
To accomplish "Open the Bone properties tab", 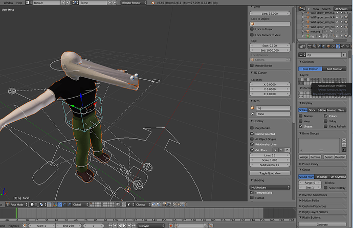I will [343, 46].
